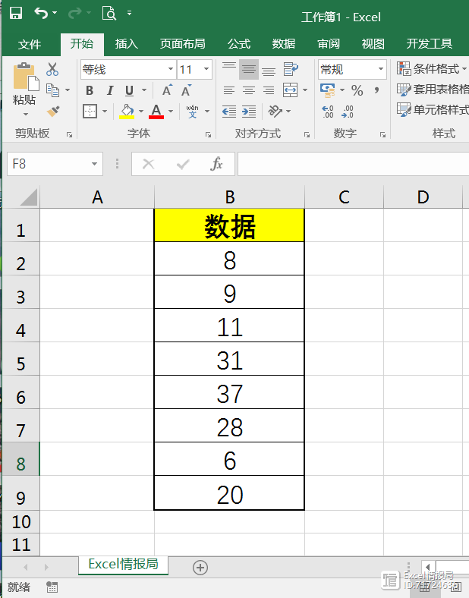The image size is (469, 598).
Task: Click the Merge and Center icon
Action: point(290,90)
